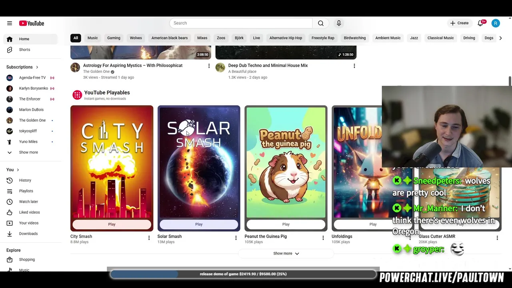Viewport: 512px width, 288px height.
Task: Open History in the sidebar
Action: [x=30, y=180]
